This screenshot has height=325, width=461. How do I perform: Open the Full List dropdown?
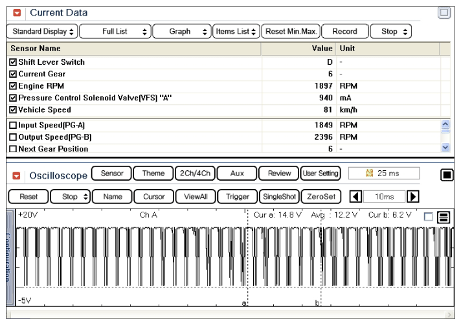(115, 32)
